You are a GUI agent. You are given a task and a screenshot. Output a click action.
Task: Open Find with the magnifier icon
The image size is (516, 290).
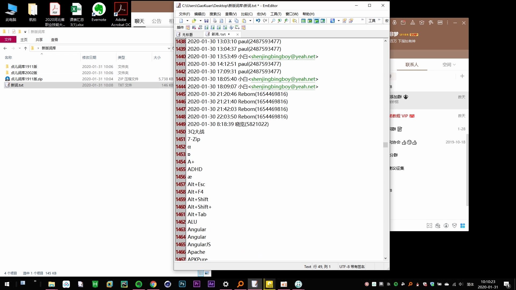point(273,21)
